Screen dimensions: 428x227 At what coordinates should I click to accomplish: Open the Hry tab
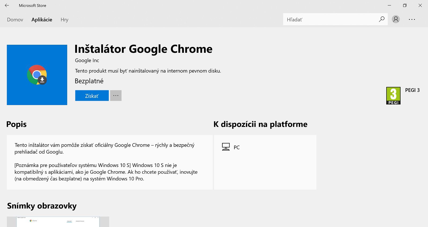pyautogui.click(x=64, y=20)
